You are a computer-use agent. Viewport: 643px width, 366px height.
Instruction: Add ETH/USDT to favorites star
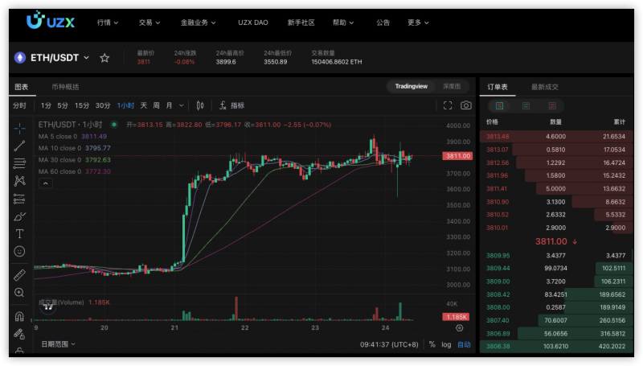pyautogui.click(x=104, y=58)
